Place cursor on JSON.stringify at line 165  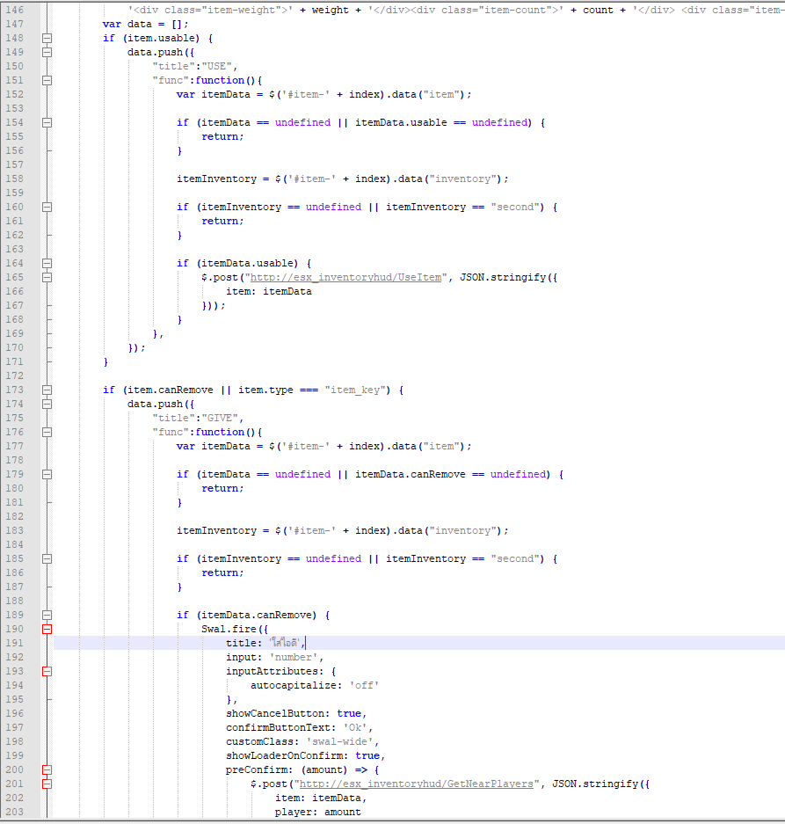(503, 278)
